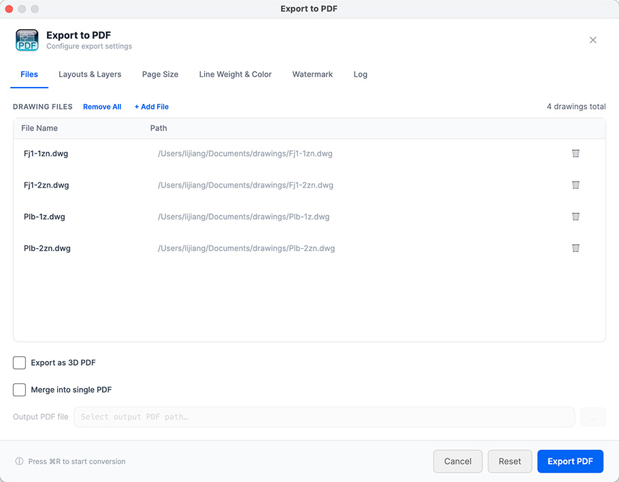Click the path ending in drawings/Plb-2zn.dwg

[x=246, y=248]
